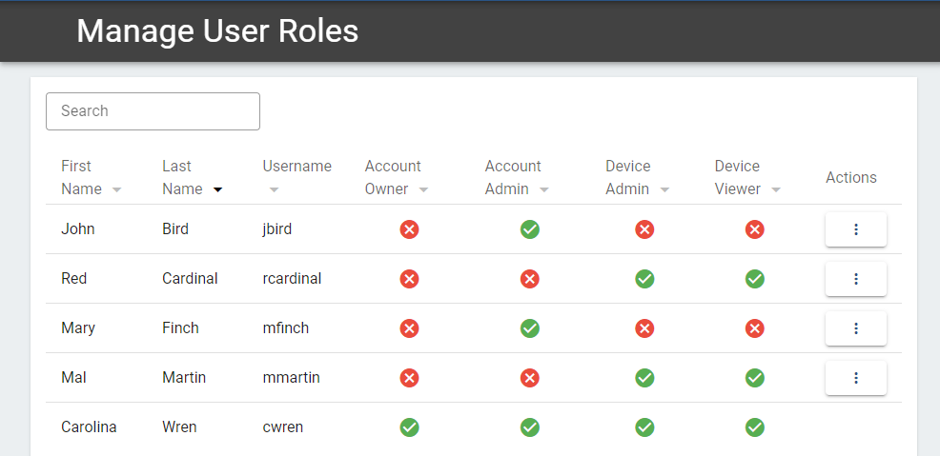
Task: Click the Account Admin column header
Action: [513, 177]
